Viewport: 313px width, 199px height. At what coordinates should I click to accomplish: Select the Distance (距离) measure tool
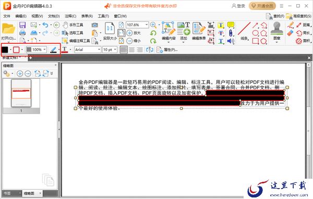coord(304,25)
